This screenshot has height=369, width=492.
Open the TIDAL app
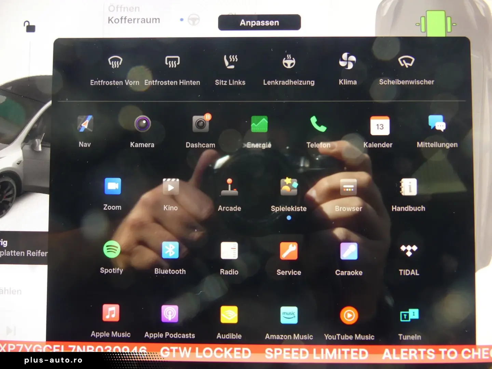(409, 251)
